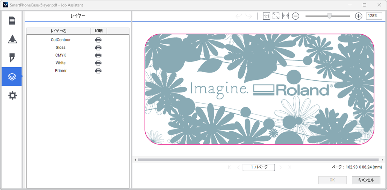
Task: Click the Job Assistant app icon in title bar
Action: tap(5, 5)
